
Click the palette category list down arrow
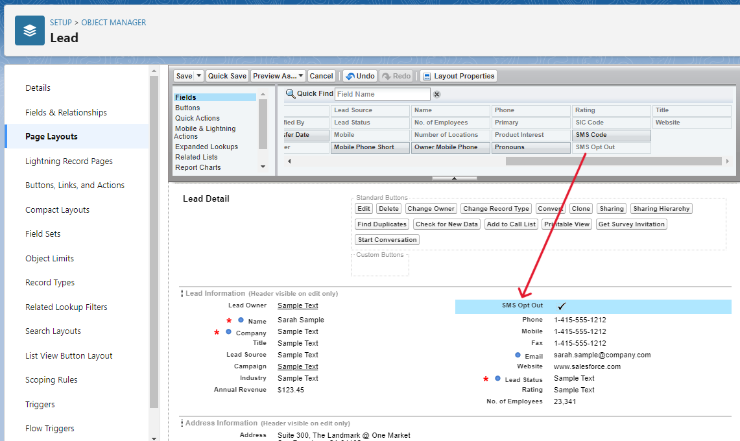tap(263, 167)
